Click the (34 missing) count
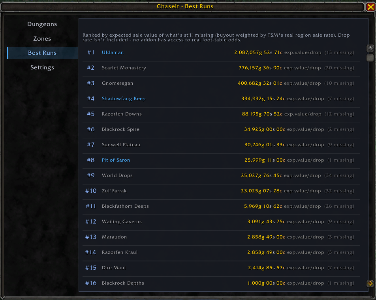This screenshot has width=376, height=300. click(x=339, y=175)
